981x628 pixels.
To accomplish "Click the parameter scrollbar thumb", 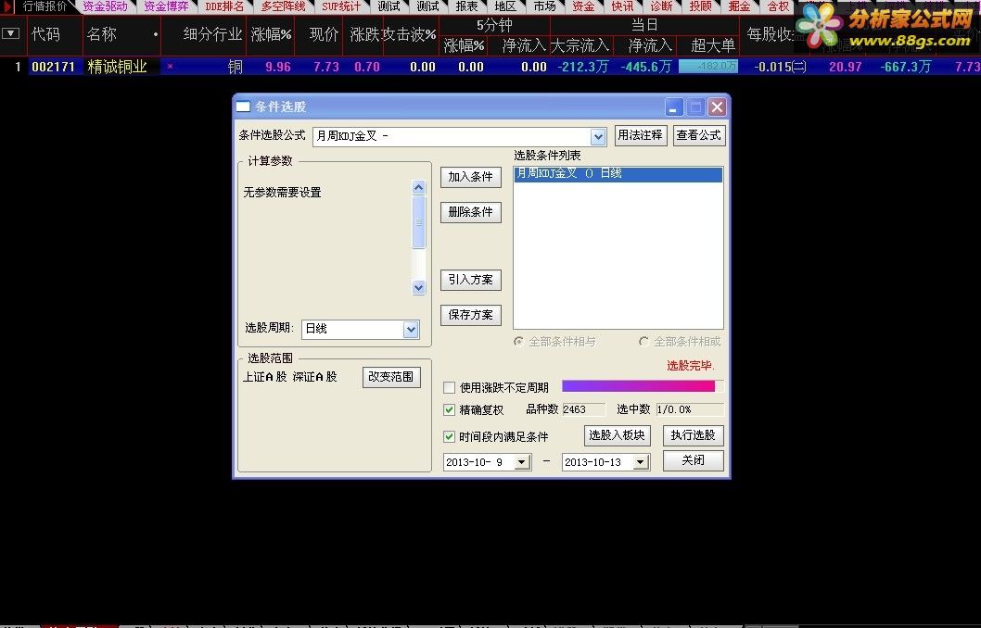I will tap(418, 221).
